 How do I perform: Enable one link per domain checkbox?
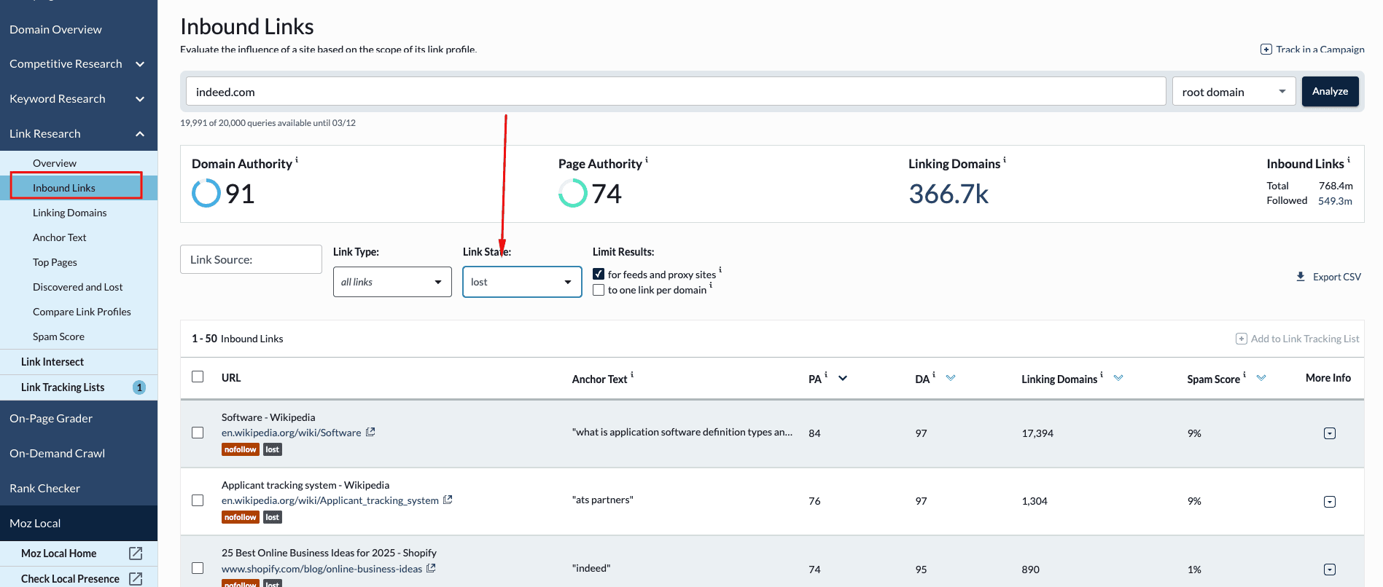(x=599, y=290)
